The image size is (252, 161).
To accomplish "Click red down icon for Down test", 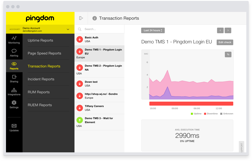I will click(80, 84).
